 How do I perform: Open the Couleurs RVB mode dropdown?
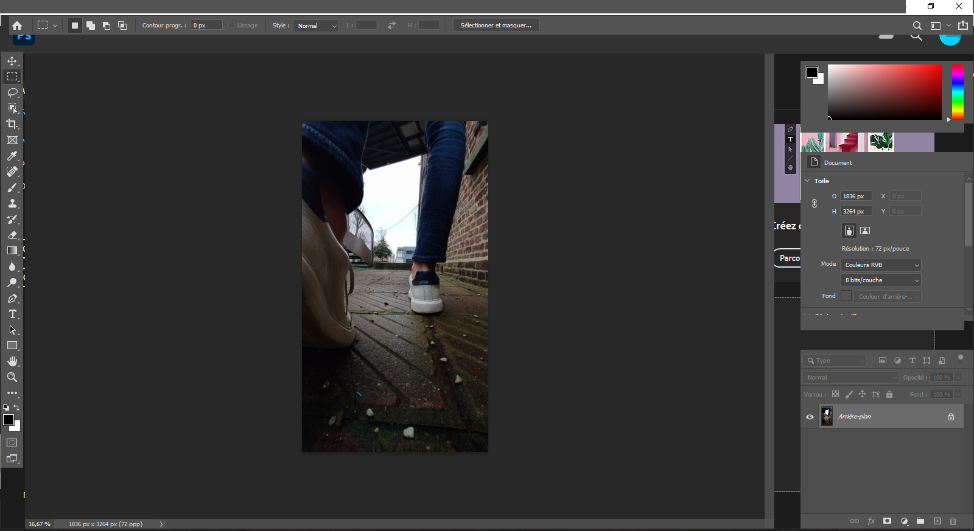coord(881,265)
